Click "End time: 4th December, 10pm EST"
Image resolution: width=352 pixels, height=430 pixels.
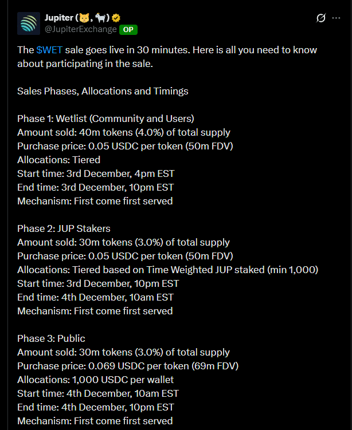96,407
